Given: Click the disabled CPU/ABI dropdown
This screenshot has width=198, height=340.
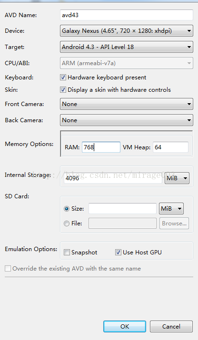Looking at the screenshot, I should pyautogui.click(x=126, y=63).
